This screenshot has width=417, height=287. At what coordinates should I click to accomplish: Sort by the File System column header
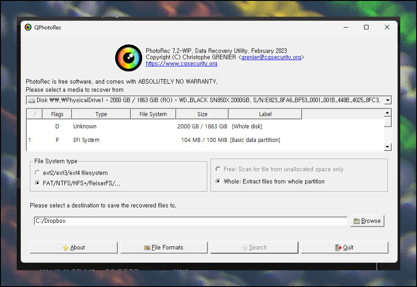[153, 114]
